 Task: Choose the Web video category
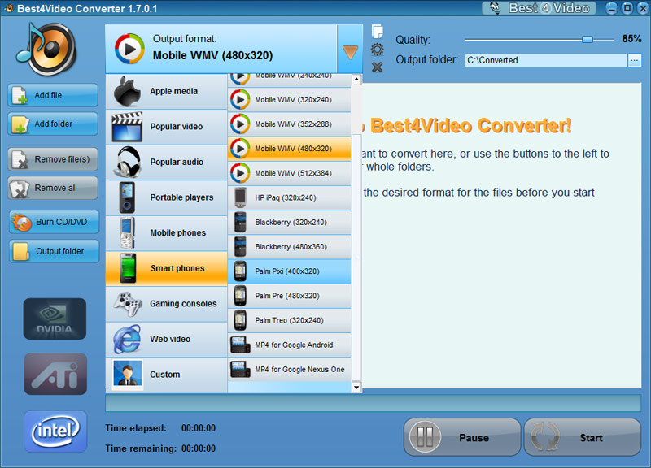[167, 339]
